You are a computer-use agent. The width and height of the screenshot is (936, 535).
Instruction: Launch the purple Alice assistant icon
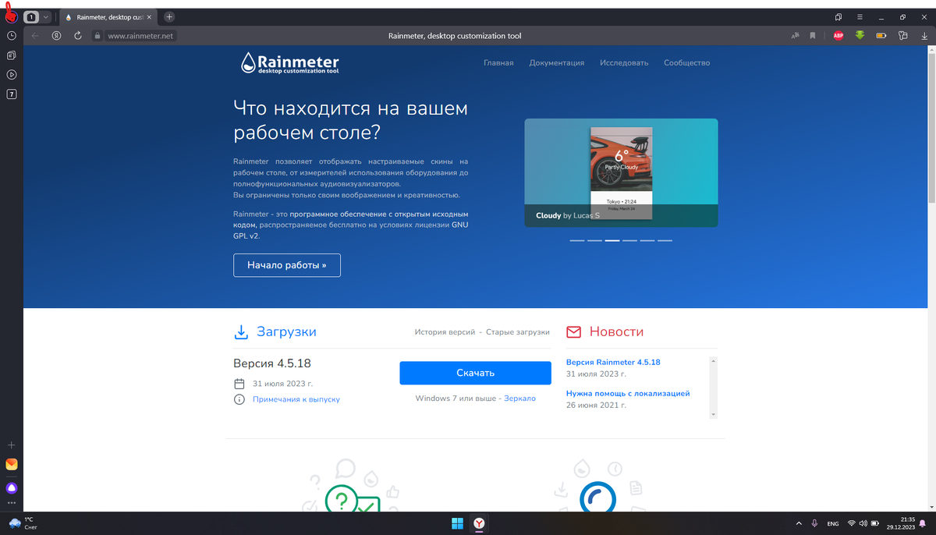tap(12, 487)
